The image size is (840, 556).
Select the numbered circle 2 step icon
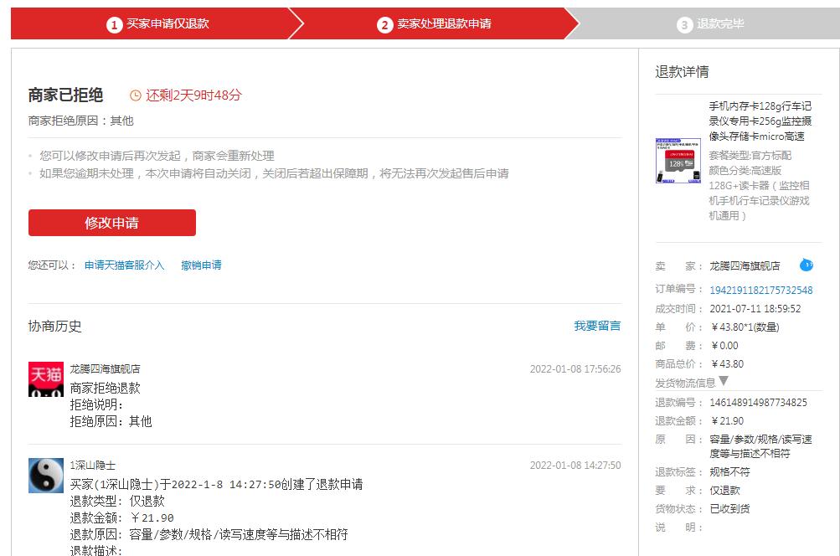tap(385, 23)
